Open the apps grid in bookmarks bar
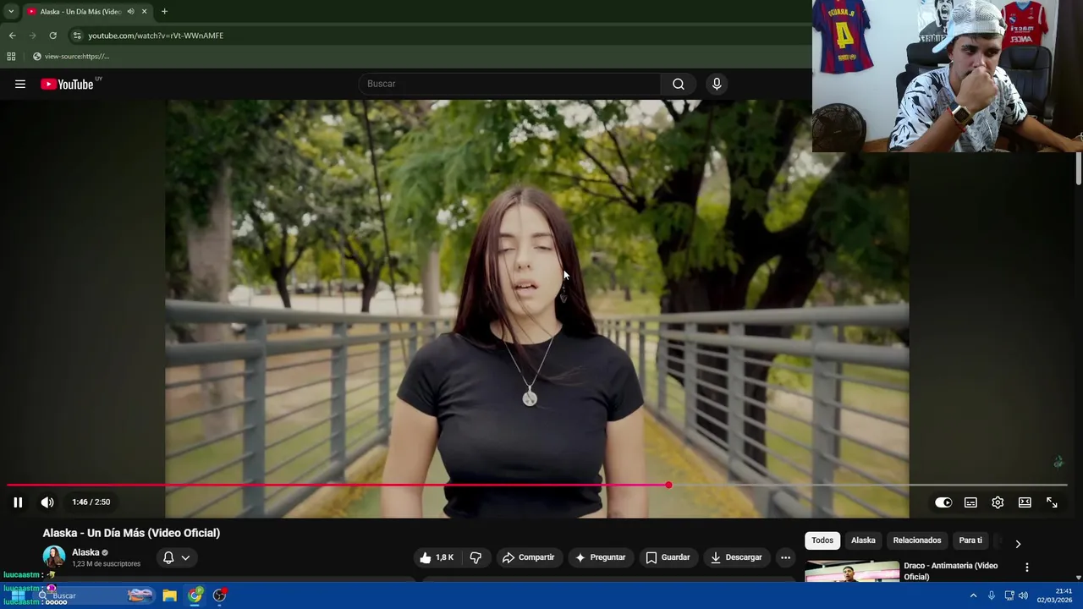The width and height of the screenshot is (1083, 609). point(11,57)
